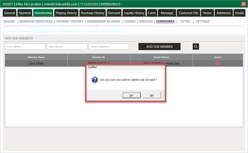Sort by the Member Name column header
This screenshot has width=248, height=153.
coord(36,57)
